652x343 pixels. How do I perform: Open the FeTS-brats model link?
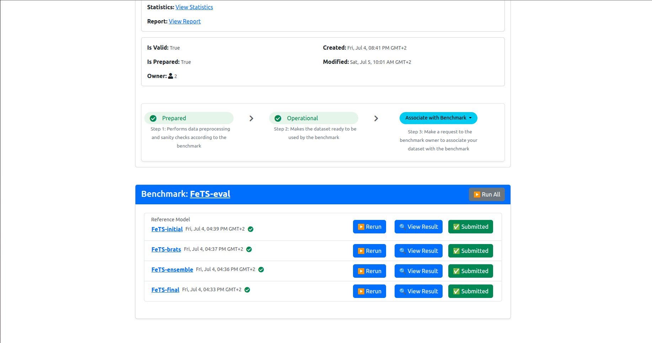point(166,249)
